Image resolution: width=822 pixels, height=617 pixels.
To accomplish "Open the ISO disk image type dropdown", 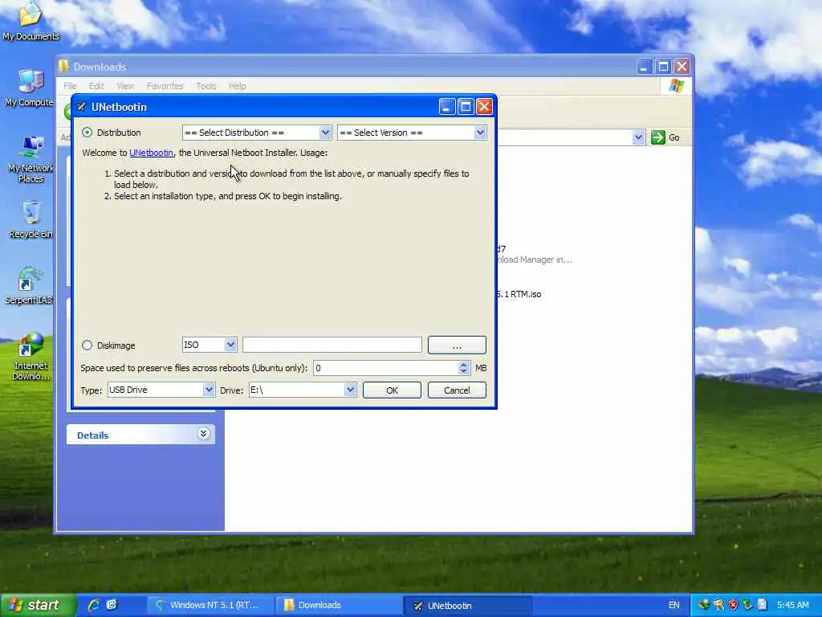I will click(210, 345).
